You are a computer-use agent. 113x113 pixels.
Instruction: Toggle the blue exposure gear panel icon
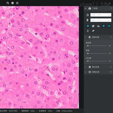point(88,26)
